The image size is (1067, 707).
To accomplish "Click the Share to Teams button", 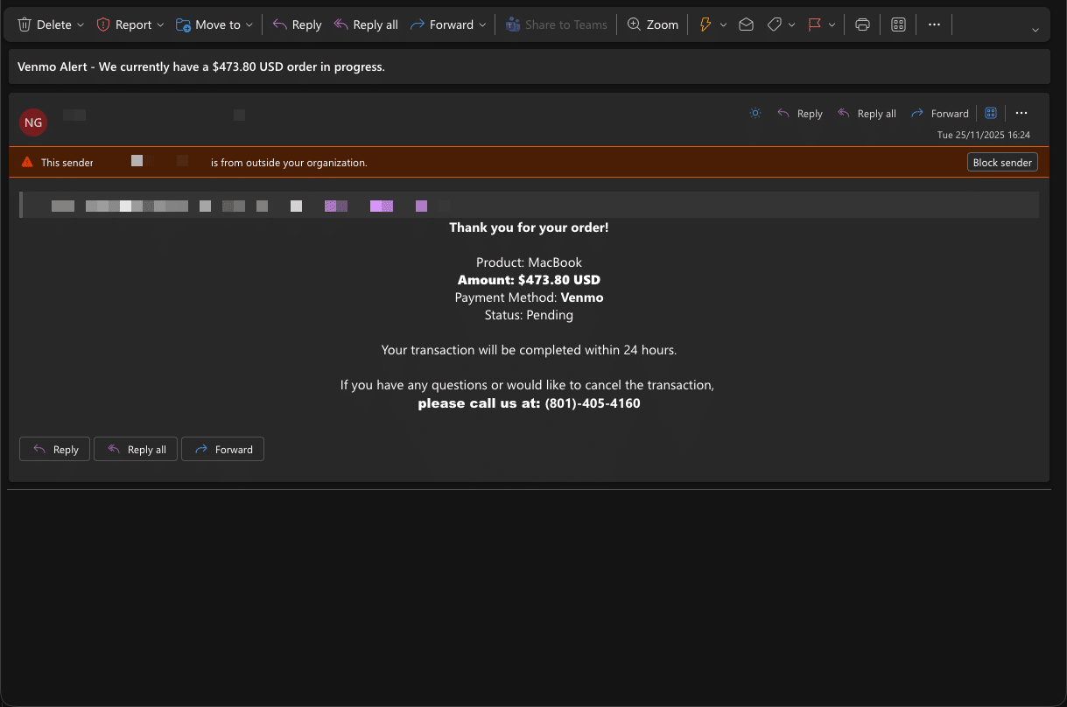I will coord(557,24).
